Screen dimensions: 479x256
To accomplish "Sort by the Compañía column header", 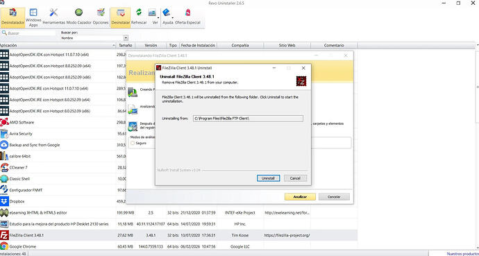I will point(240,45).
